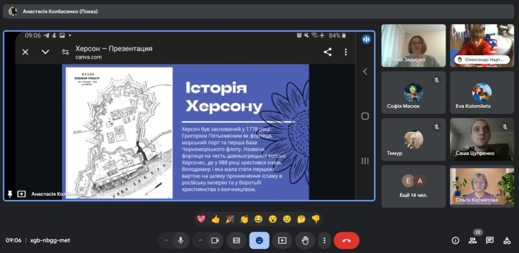Open the chat panel icon
Viewport: 519px width, 253px height.
click(x=490, y=240)
